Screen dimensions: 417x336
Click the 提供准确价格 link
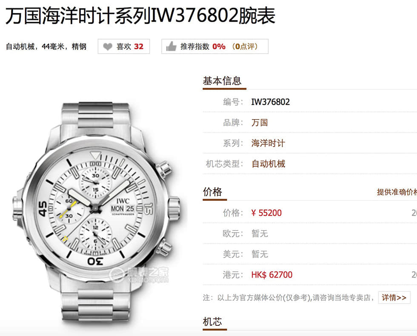[x=397, y=192]
